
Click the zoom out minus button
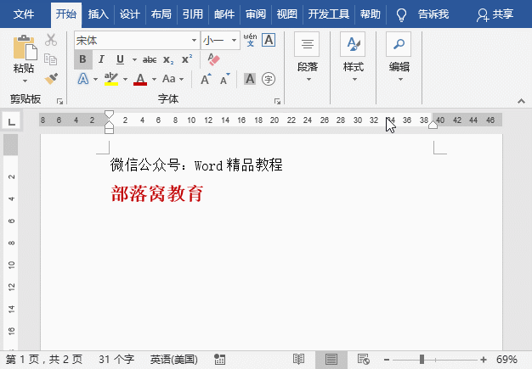(x=387, y=360)
